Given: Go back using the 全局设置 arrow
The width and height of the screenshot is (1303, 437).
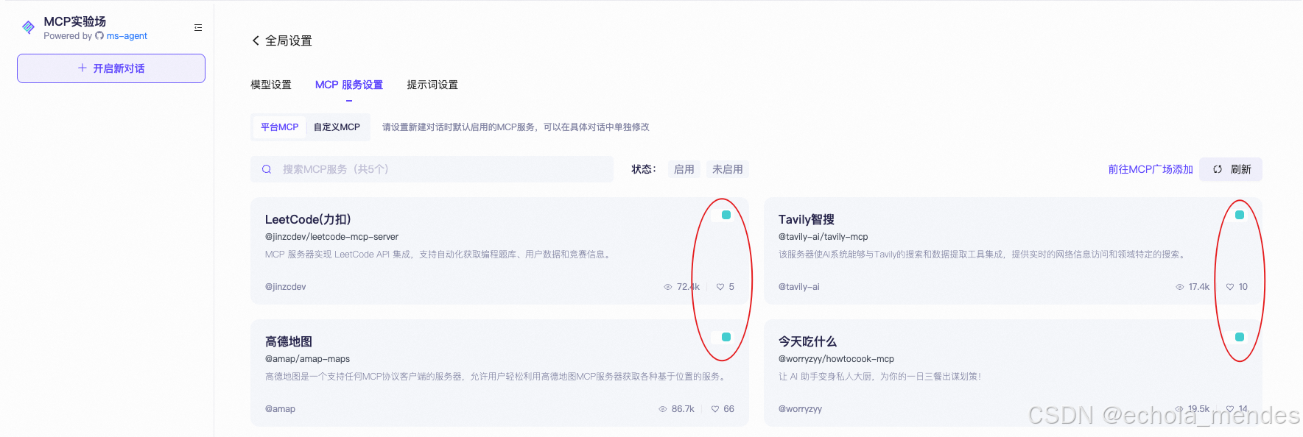Looking at the screenshot, I should [256, 40].
